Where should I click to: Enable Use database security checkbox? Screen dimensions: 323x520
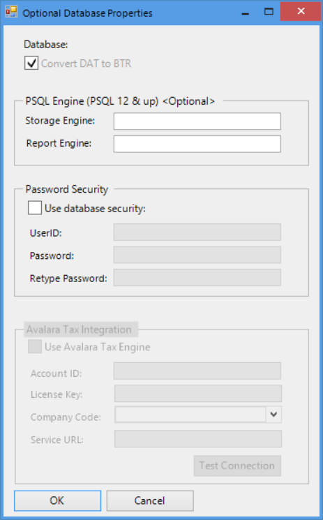click(35, 208)
